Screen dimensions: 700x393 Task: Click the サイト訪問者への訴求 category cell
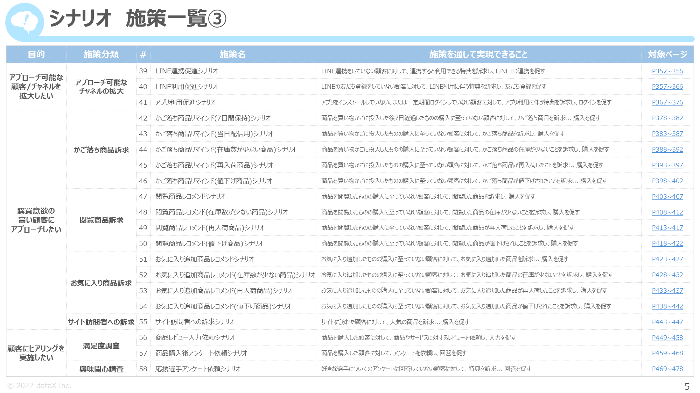[x=101, y=322]
